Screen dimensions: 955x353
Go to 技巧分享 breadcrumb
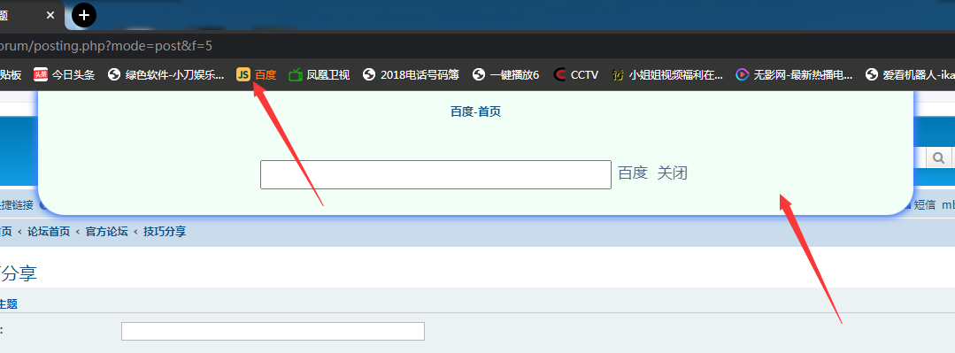(x=165, y=231)
